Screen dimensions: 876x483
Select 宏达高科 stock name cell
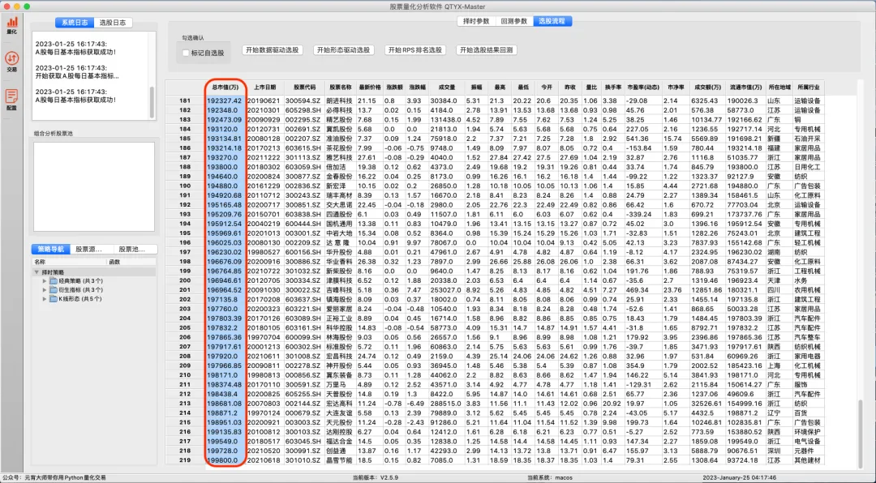pyautogui.click(x=340, y=403)
